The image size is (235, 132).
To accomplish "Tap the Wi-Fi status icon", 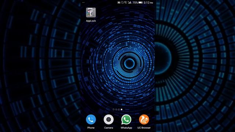I will point(126,3).
